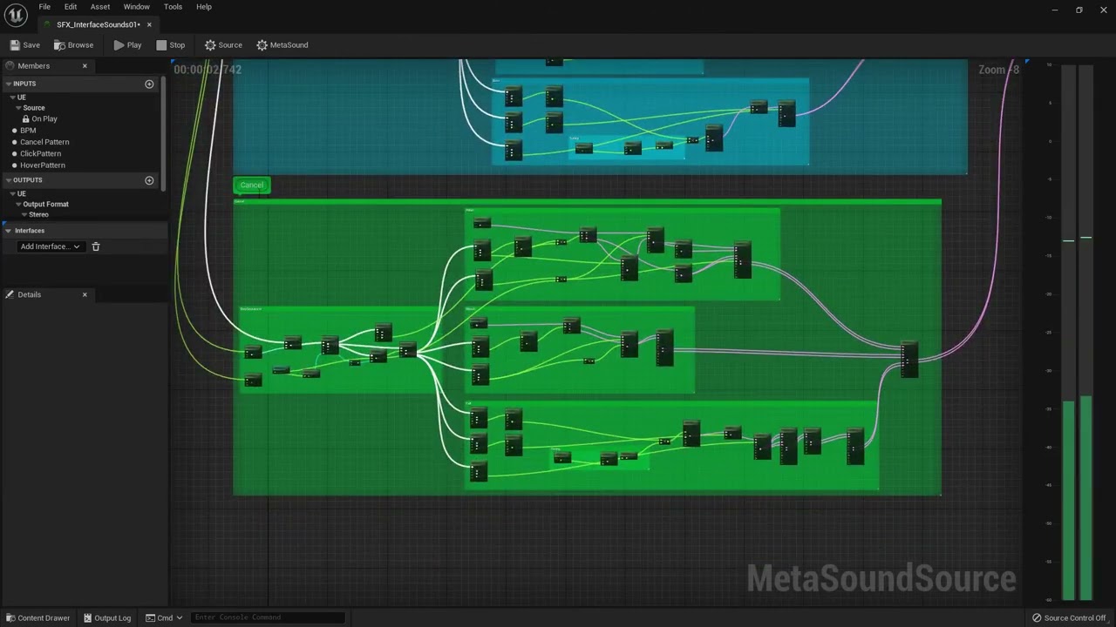Click the right output level meter
This screenshot has width=1116, height=627.
click(x=1085, y=332)
